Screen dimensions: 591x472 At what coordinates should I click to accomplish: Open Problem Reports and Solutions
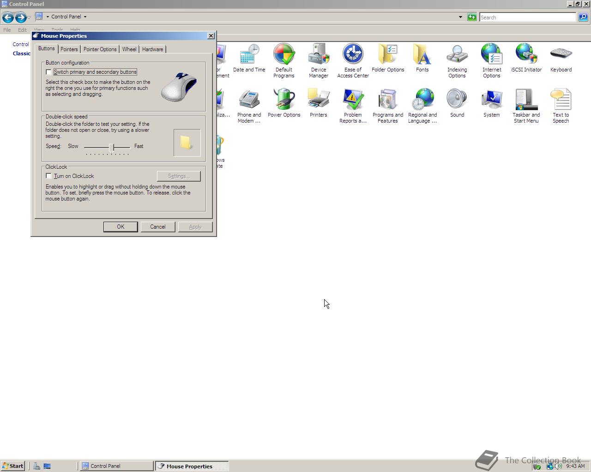(353, 106)
